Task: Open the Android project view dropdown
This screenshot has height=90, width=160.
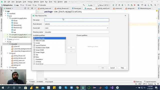Action: click(x=8, y=8)
